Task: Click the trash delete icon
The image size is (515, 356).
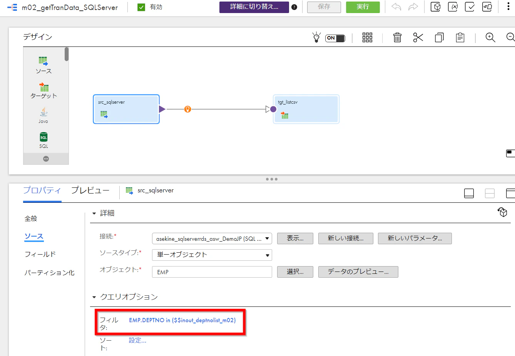Action: 397,37
